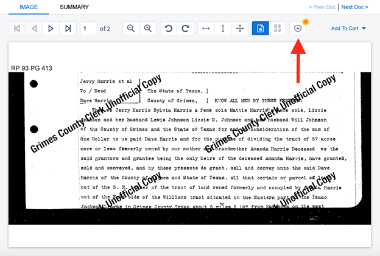Switch to the SUMMARY tab

pyautogui.click(x=74, y=7)
